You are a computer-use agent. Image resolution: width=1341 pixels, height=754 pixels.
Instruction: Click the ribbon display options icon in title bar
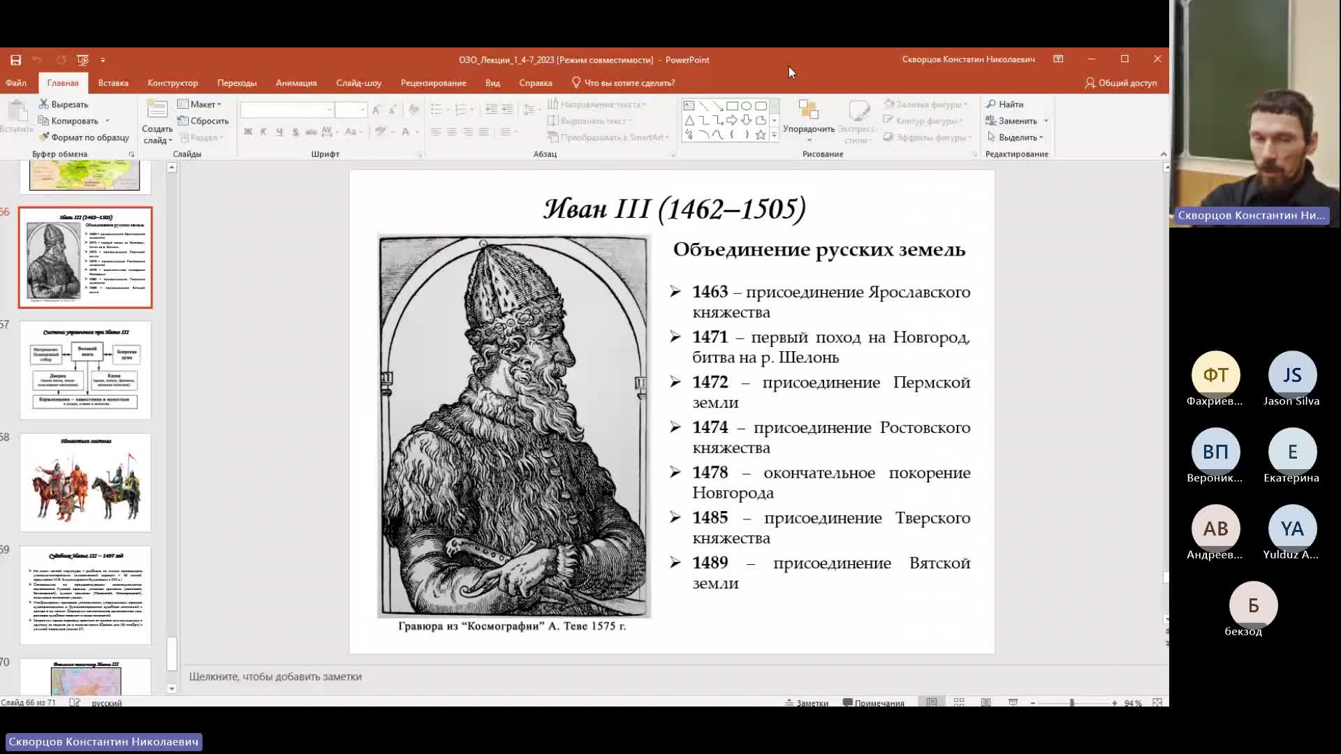[x=1058, y=59]
